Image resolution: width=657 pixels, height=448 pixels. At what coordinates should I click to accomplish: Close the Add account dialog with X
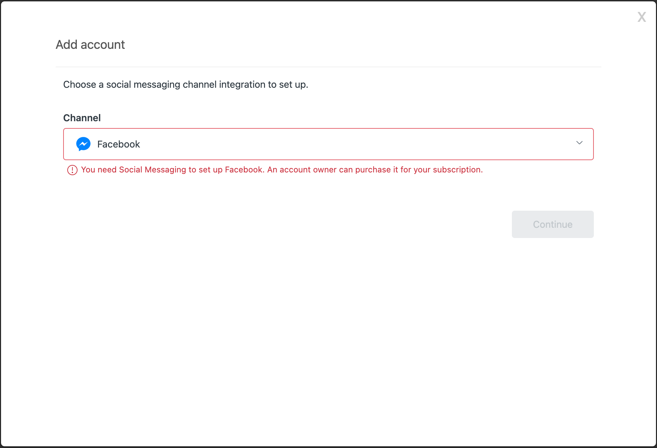[642, 17]
